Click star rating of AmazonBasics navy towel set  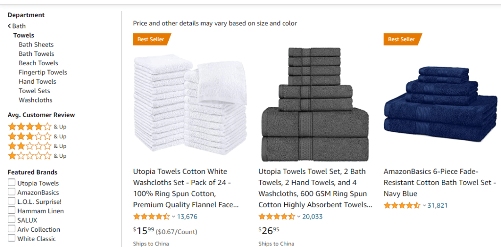(402, 205)
